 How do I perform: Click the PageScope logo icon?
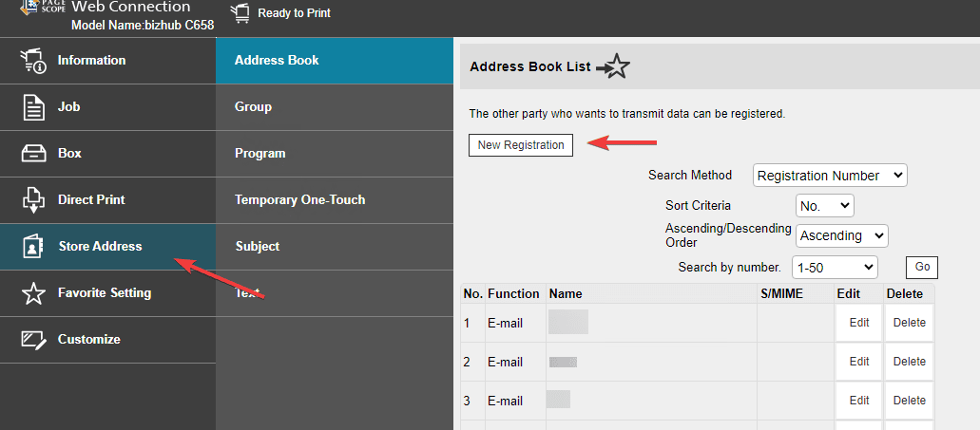42,8
